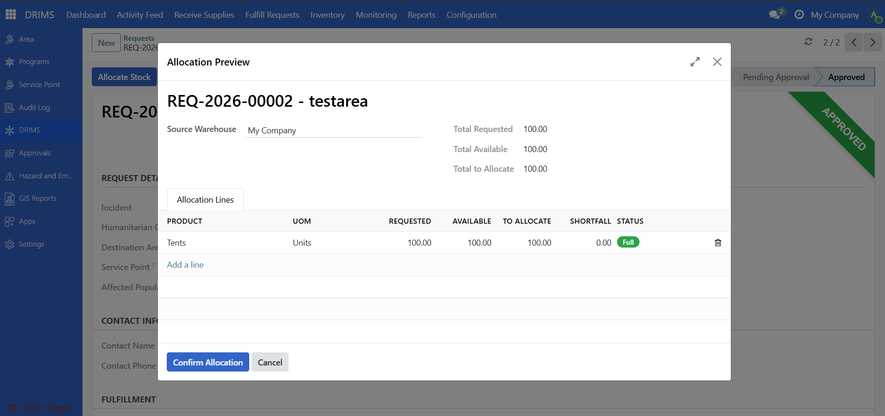Sort by the PRODUCT column header
The width and height of the screenshot is (885, 416).
pyautogui.click(x=185, y=221)
